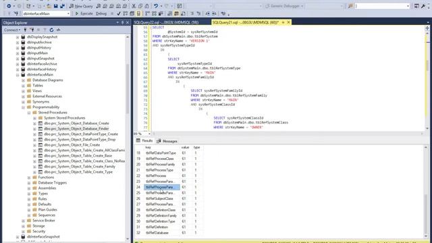
Task: Collapse the dbInterfaceMain database node
Action: click(x=18, y=75)
